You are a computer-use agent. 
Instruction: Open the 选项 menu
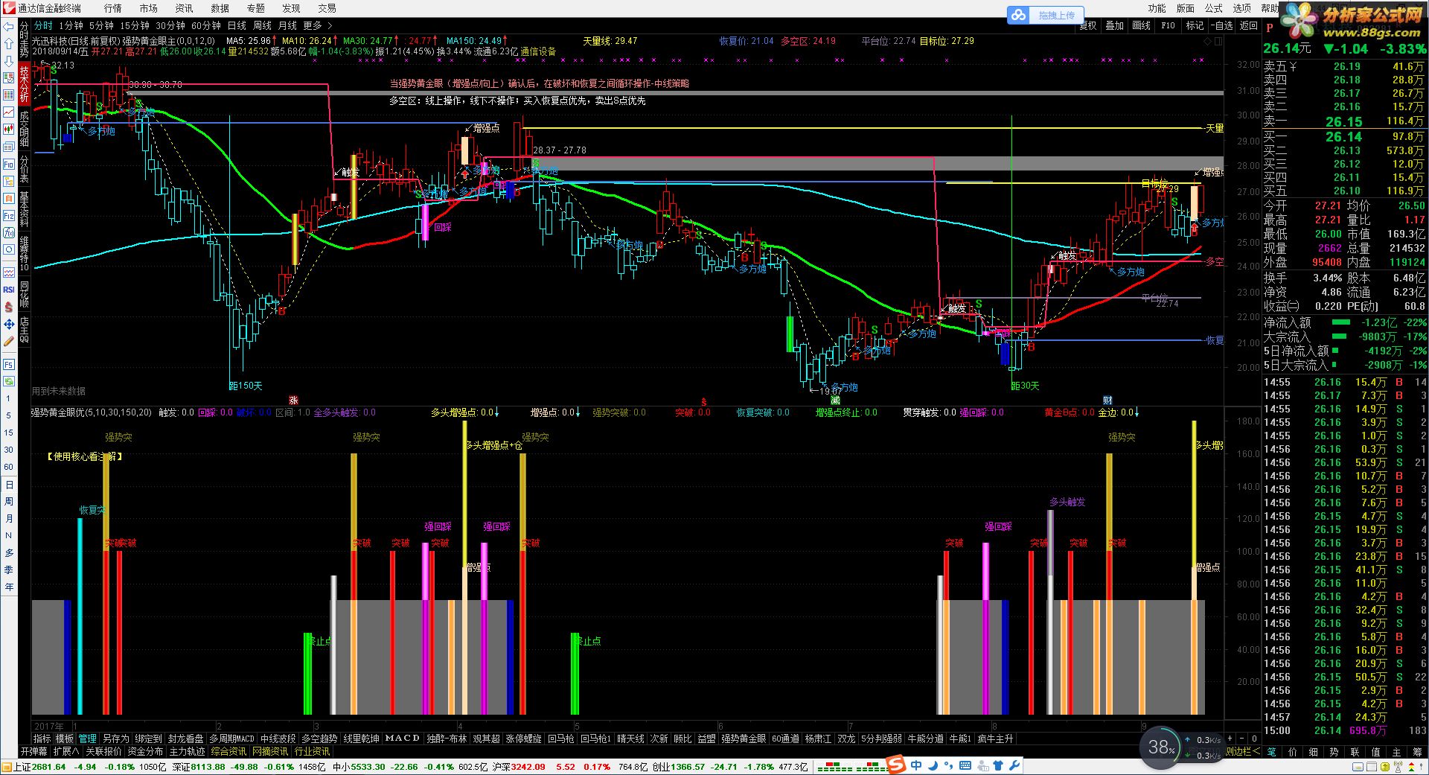tap(1242, 8)
